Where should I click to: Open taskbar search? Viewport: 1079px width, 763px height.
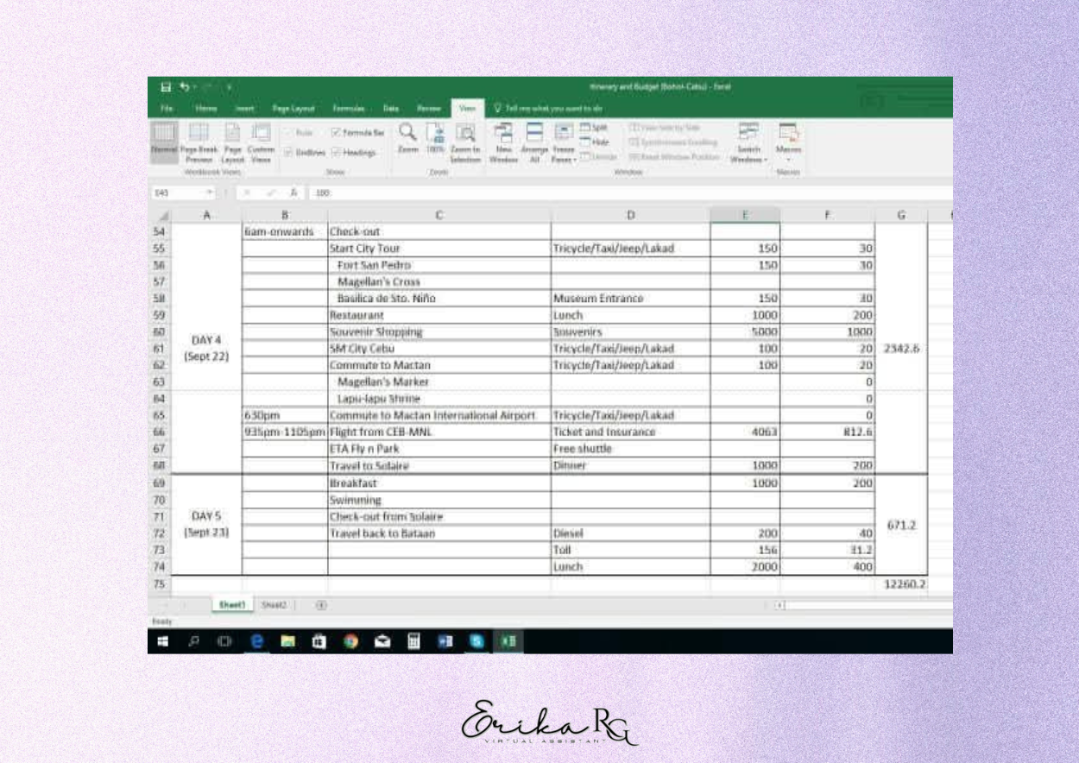tap(194, 641)
